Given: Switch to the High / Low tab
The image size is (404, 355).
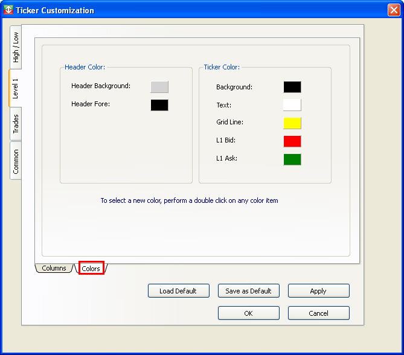Looking at the screenshot, I should [16, 47].
